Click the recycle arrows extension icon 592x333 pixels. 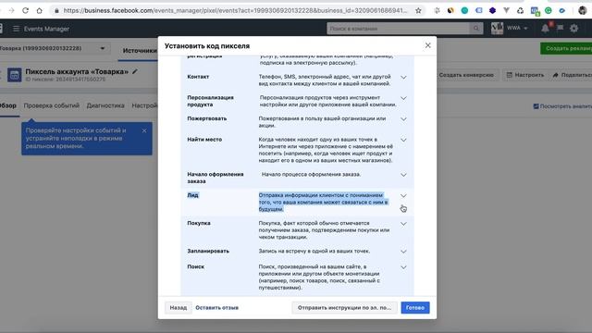click(520, 10)
